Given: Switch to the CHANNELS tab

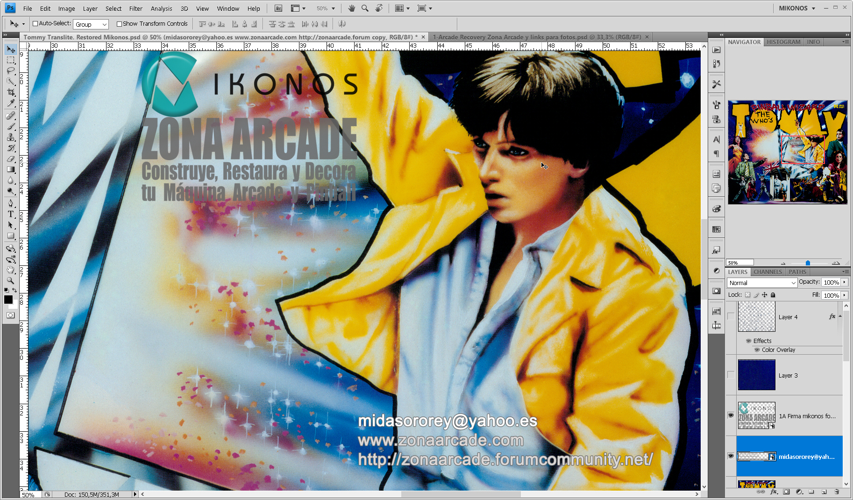Looking at the screenshot, I should [x=768, y=271].
